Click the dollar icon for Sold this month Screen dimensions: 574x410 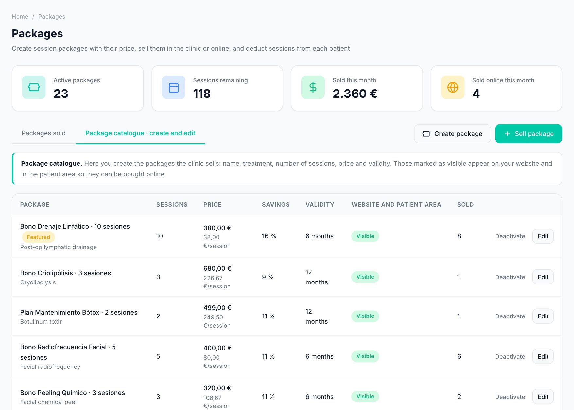click(x=313, y=87)
